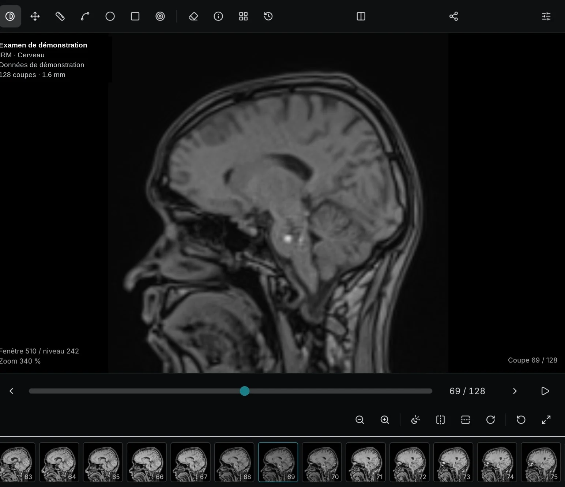
Task: Click the '128 coupes · 1.6 mm' label
Action: [x=33, y=75]
